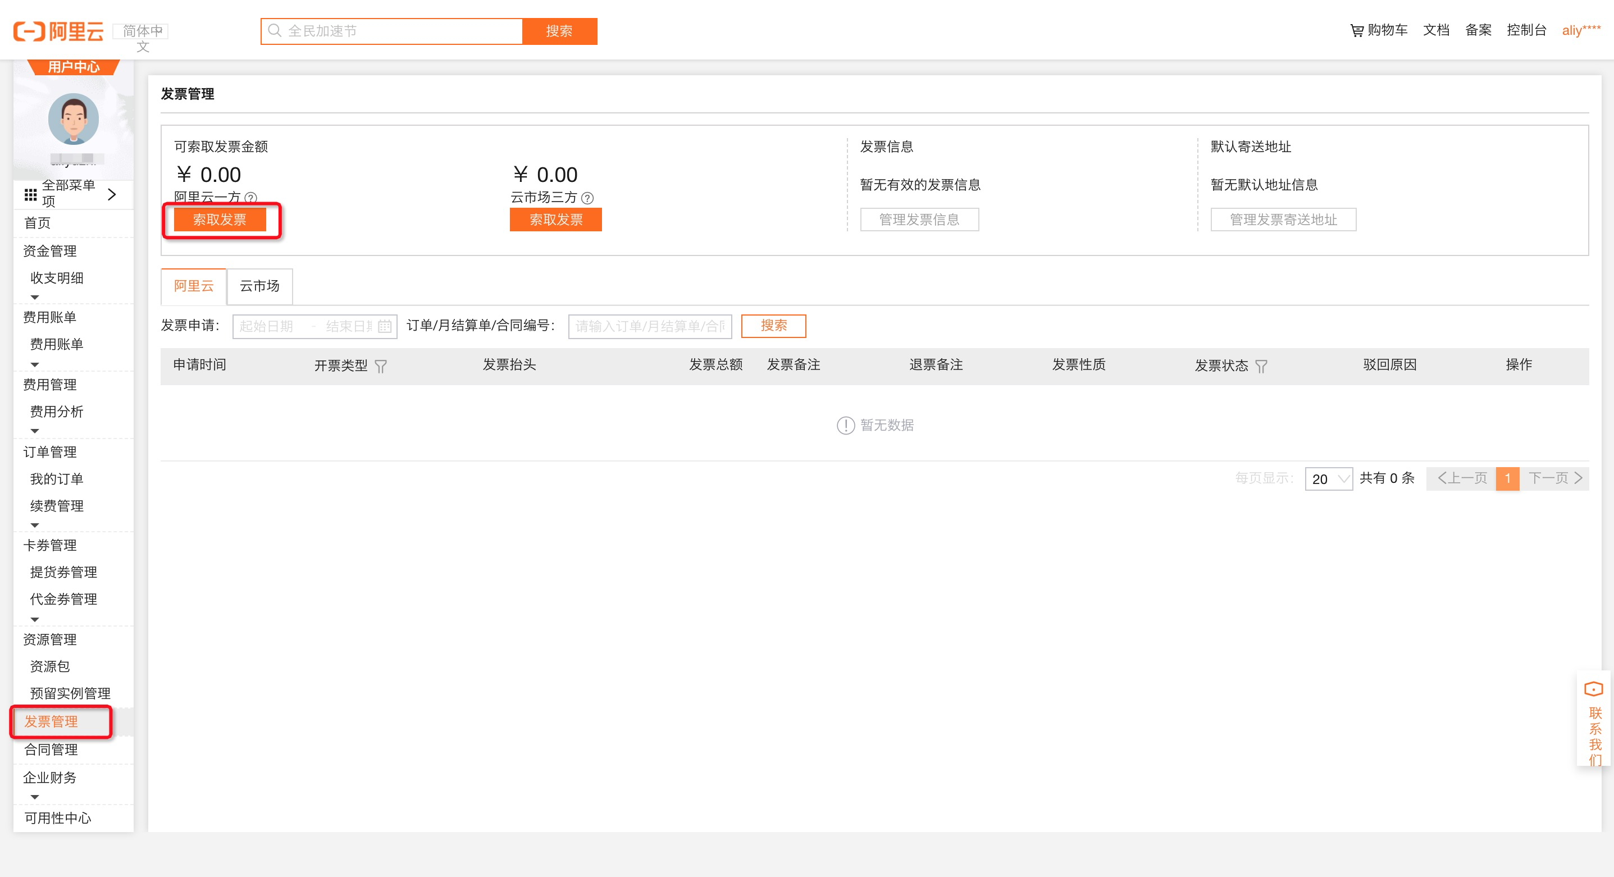The image size is (1614, 877).
Task: Expand the 企业财务 section arrow
Action: tap(35, 797)
